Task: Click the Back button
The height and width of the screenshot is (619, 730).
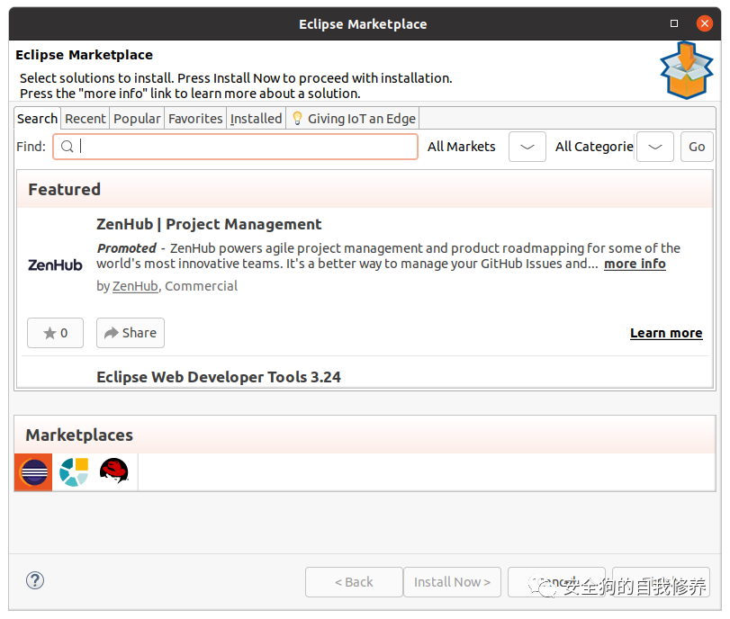Action: pos(354,582)
